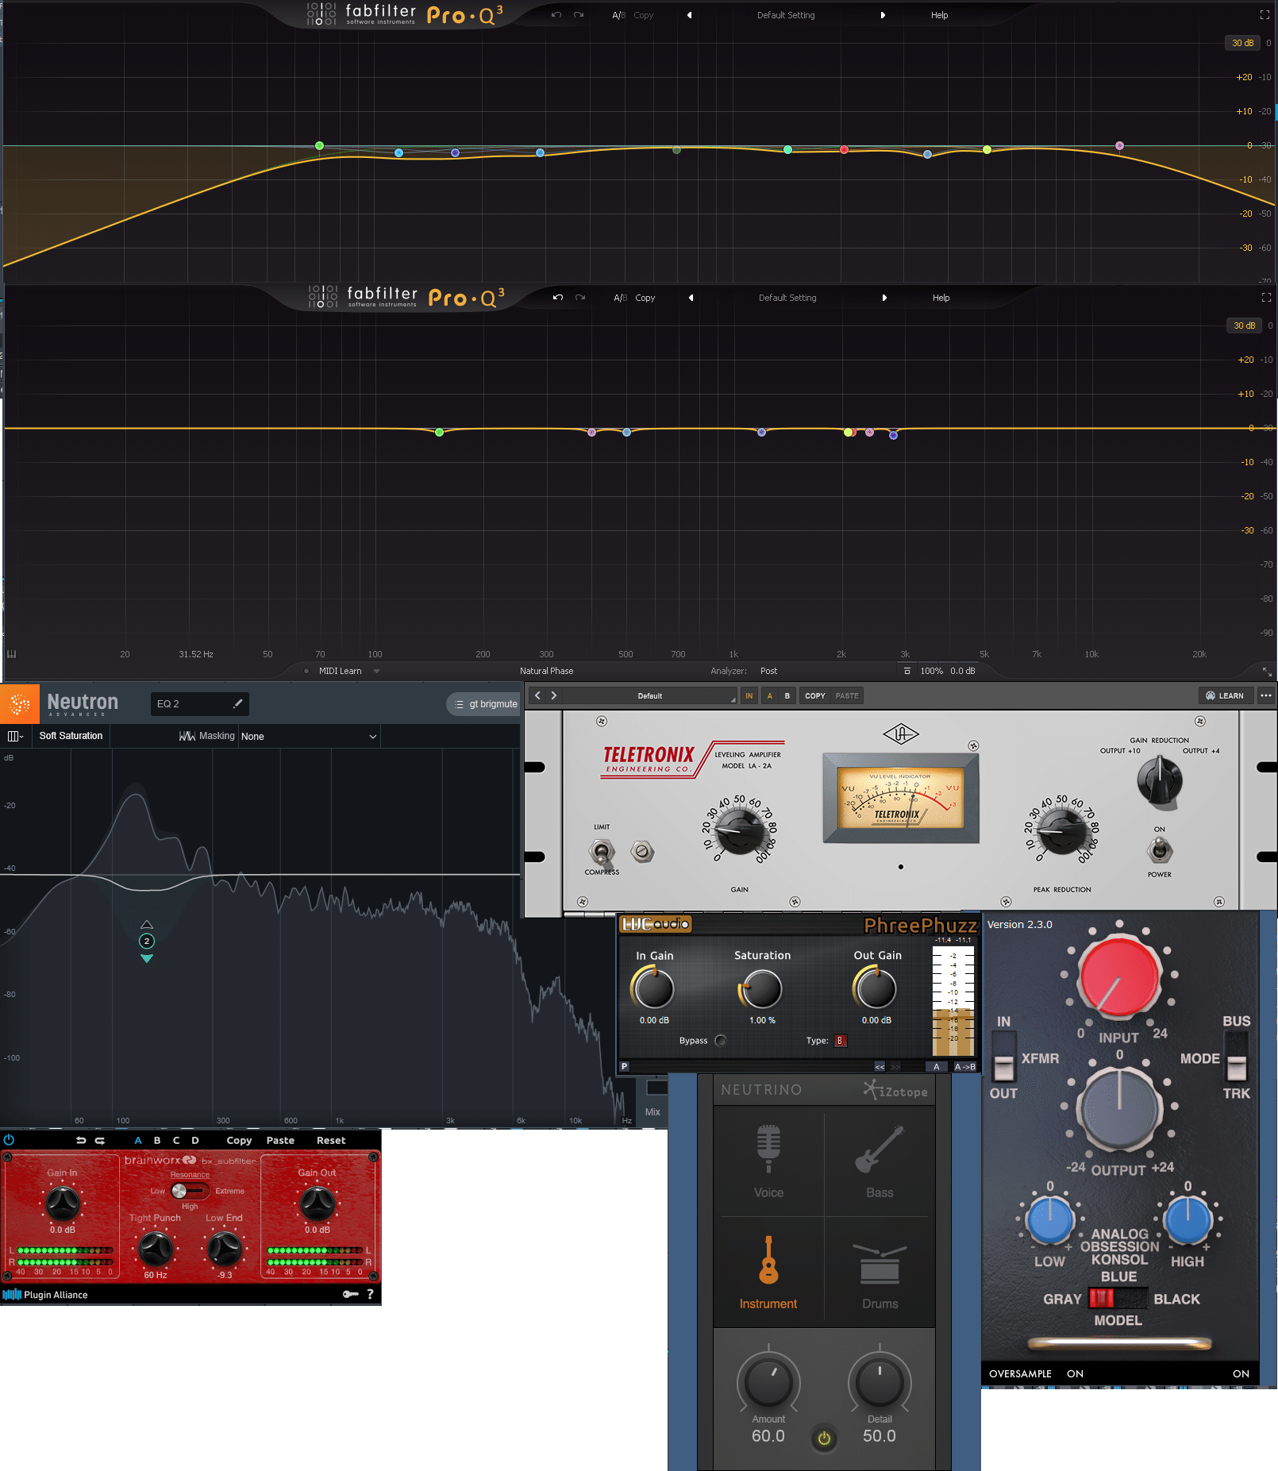Toggle the IN button in the LA-2A toolbar
The image size is (1278, 1471).
[749, 695]
